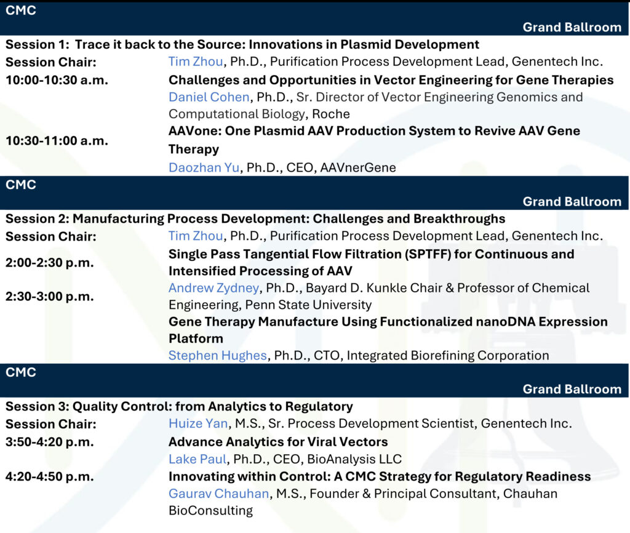
Task: Click the Session 2 Manufacturing Process Development heading
Action: (x=255, y=218)
